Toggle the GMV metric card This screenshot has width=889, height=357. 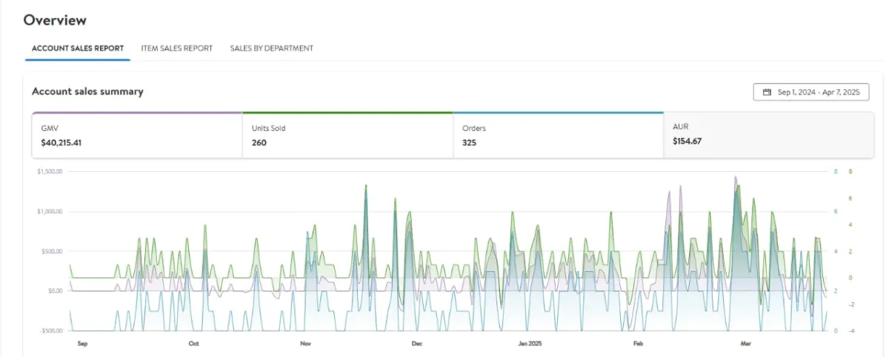pyautogui.click(x=137, y=136)
